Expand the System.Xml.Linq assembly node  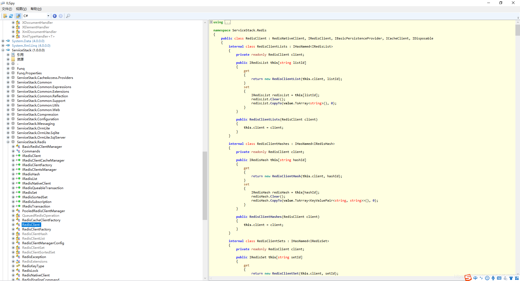[3, 46]
